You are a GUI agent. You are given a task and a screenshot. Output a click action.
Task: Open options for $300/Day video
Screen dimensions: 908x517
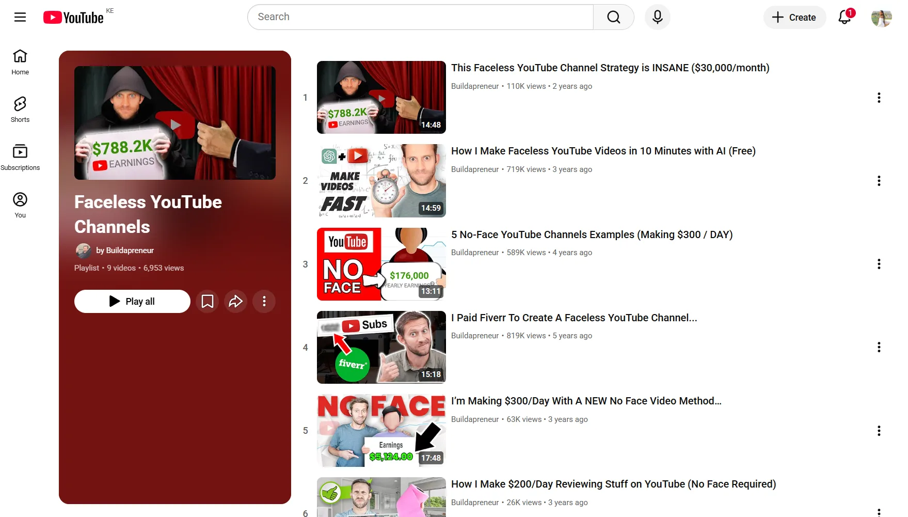879,431
